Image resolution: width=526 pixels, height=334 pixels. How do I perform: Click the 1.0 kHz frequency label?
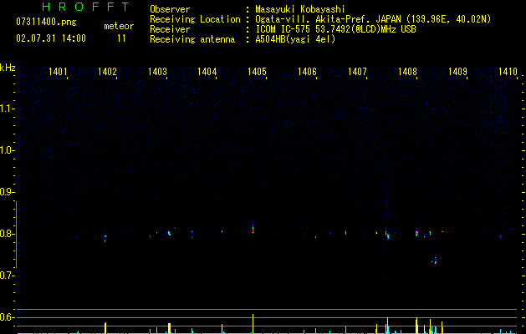pyautogui.click(x=7, y=150)
